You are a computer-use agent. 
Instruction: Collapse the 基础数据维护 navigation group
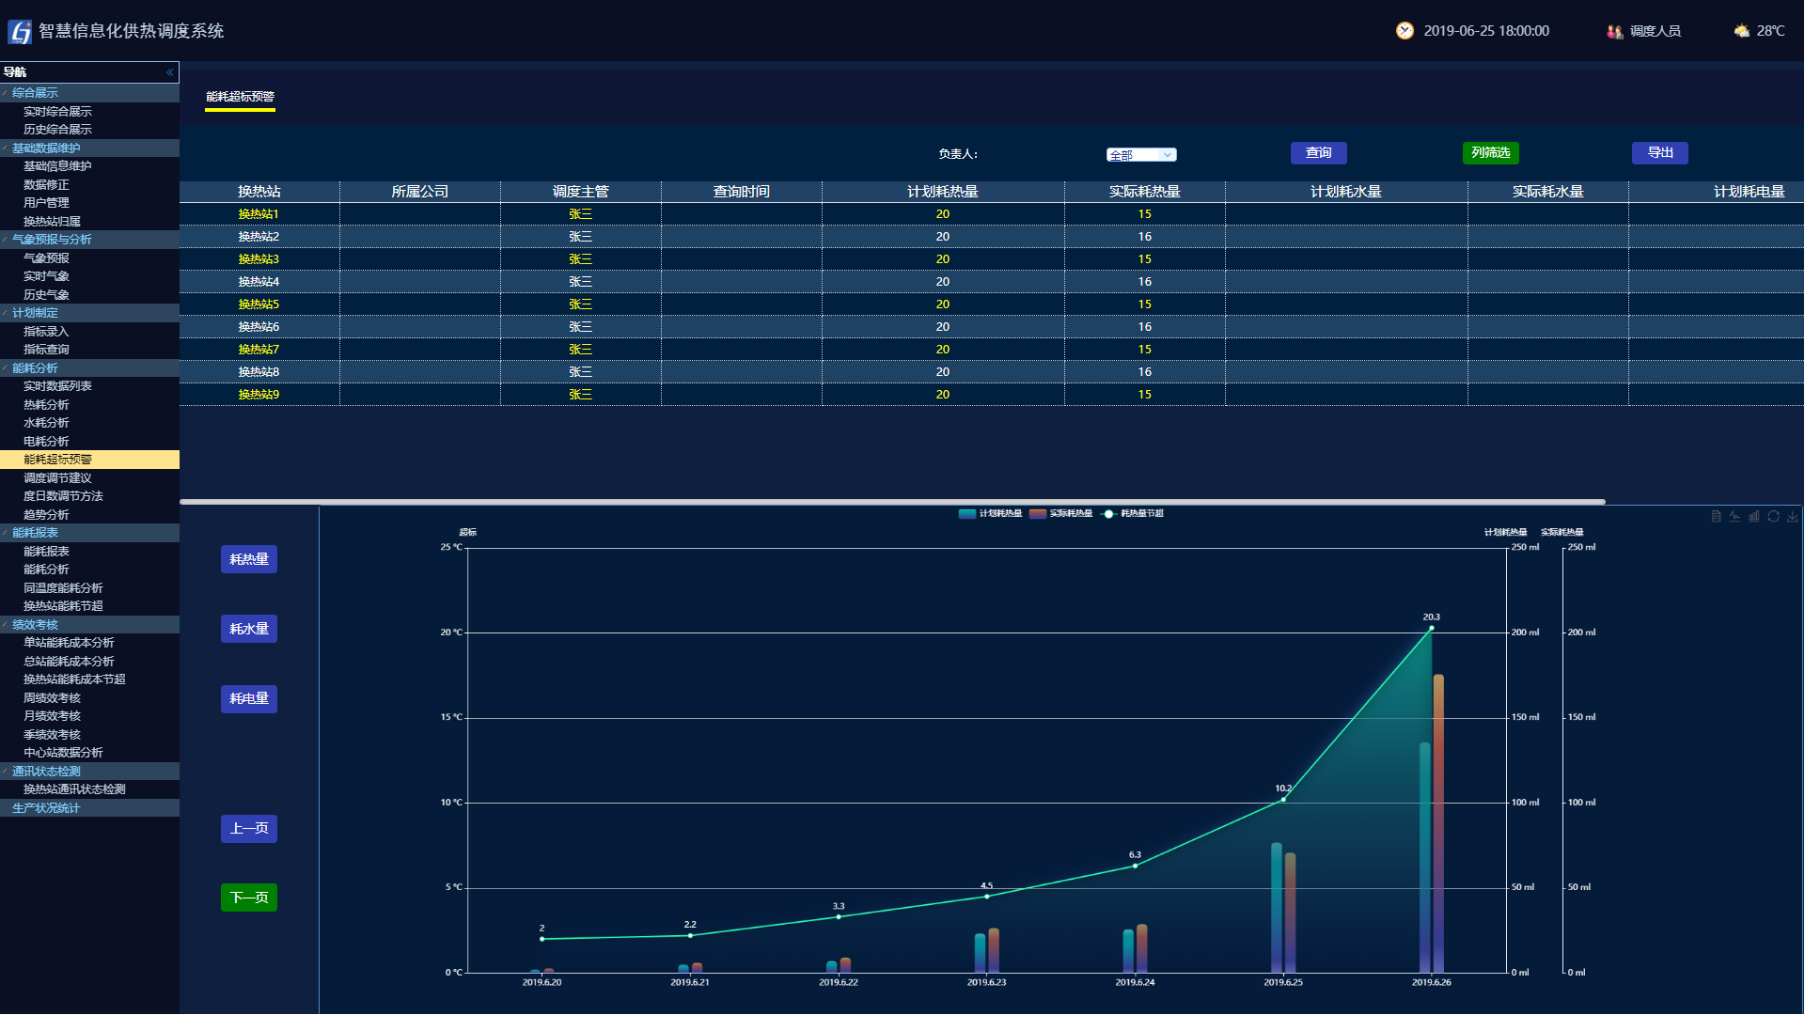(89, 148)
